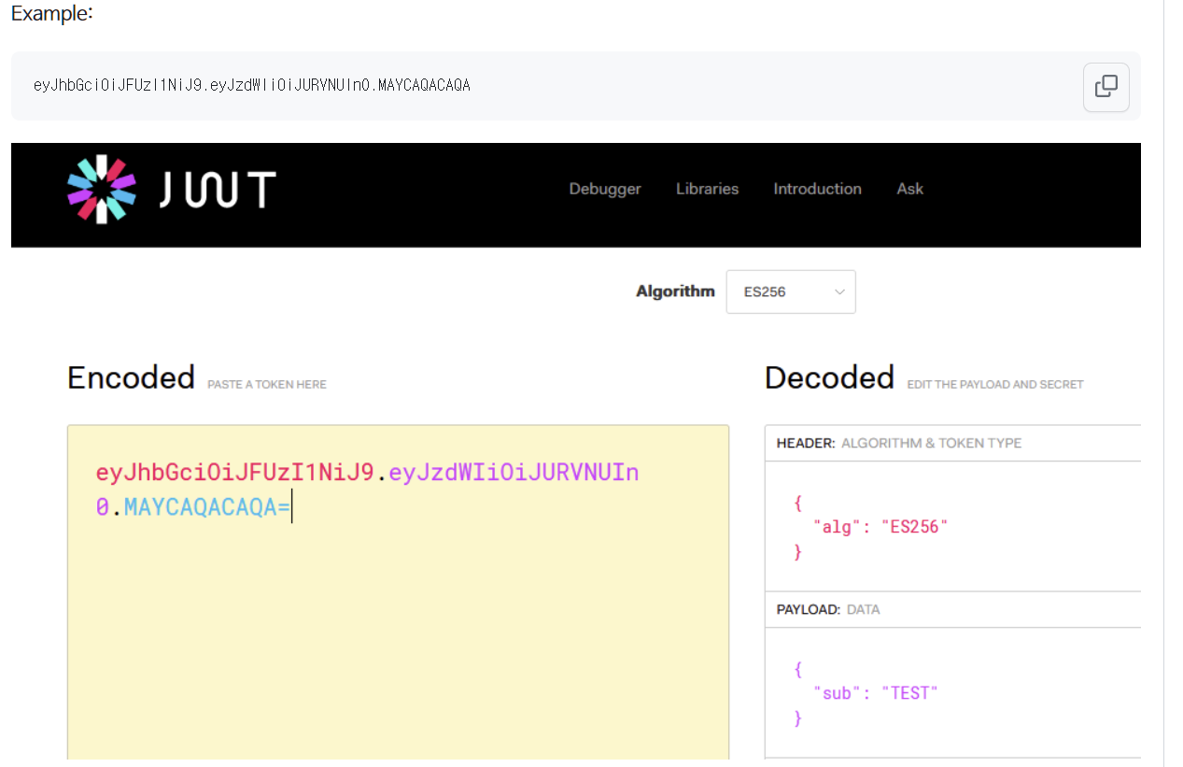Viewport: 1183px width, 767px height.
Task: Click the Example: text label
Action: pos(51,14)
